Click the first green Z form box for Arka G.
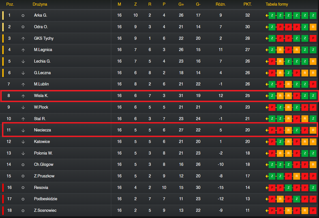Screen dimensions: 319x218 click(272, 16)
